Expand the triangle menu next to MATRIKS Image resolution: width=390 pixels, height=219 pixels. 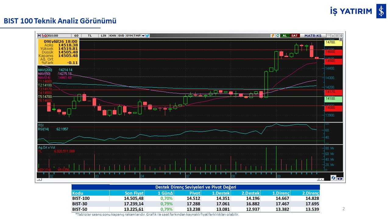[329, 36]
